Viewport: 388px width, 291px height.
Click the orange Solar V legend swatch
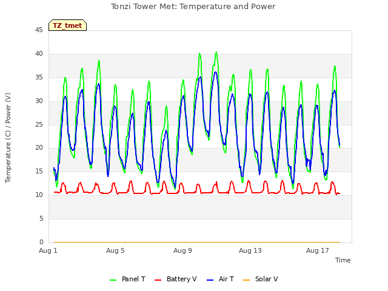point(246,280)
